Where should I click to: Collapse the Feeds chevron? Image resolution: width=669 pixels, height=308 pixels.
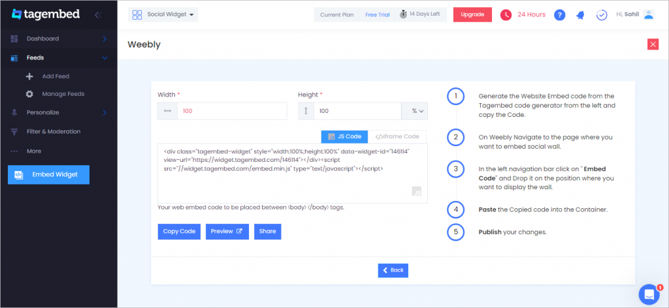click(105, 58)
